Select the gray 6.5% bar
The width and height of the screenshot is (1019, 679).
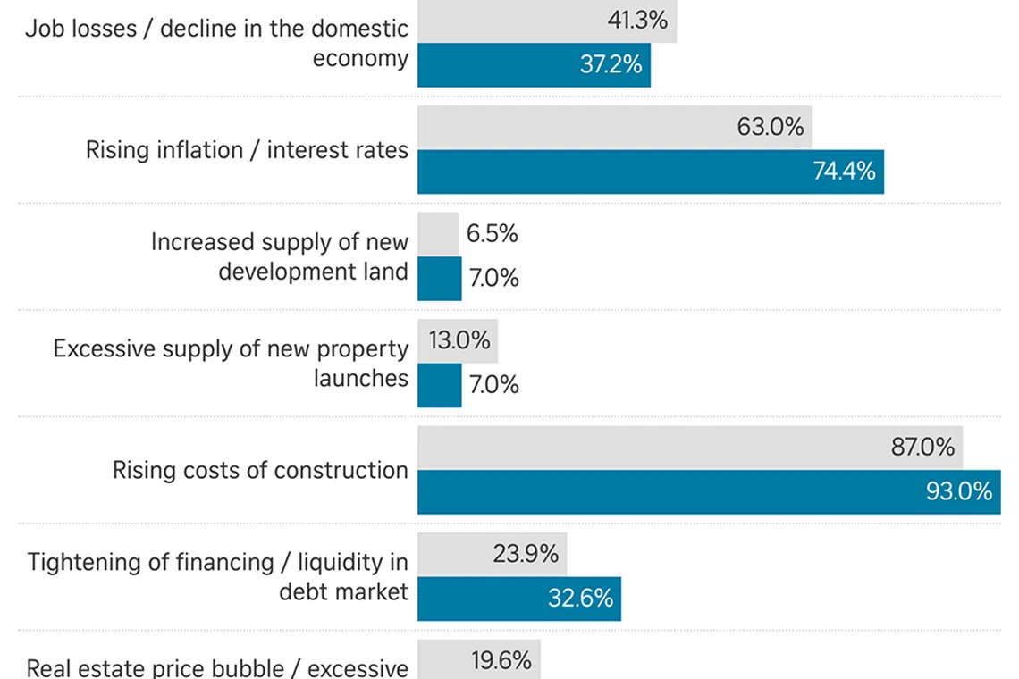pyautogui.click(x=437, y=234)
